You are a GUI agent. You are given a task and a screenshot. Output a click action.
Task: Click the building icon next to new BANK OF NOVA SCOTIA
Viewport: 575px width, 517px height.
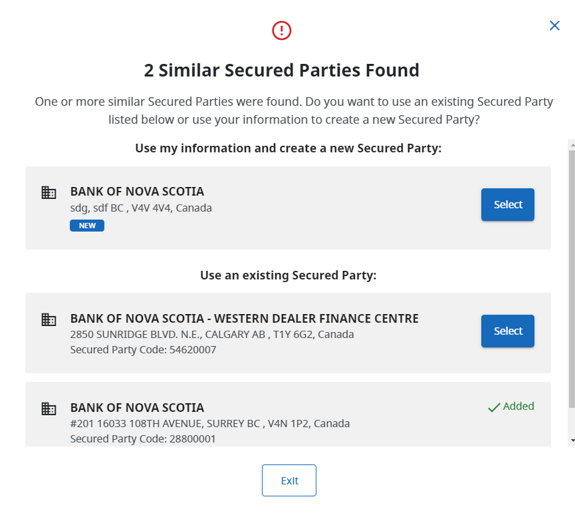[49, 192]
